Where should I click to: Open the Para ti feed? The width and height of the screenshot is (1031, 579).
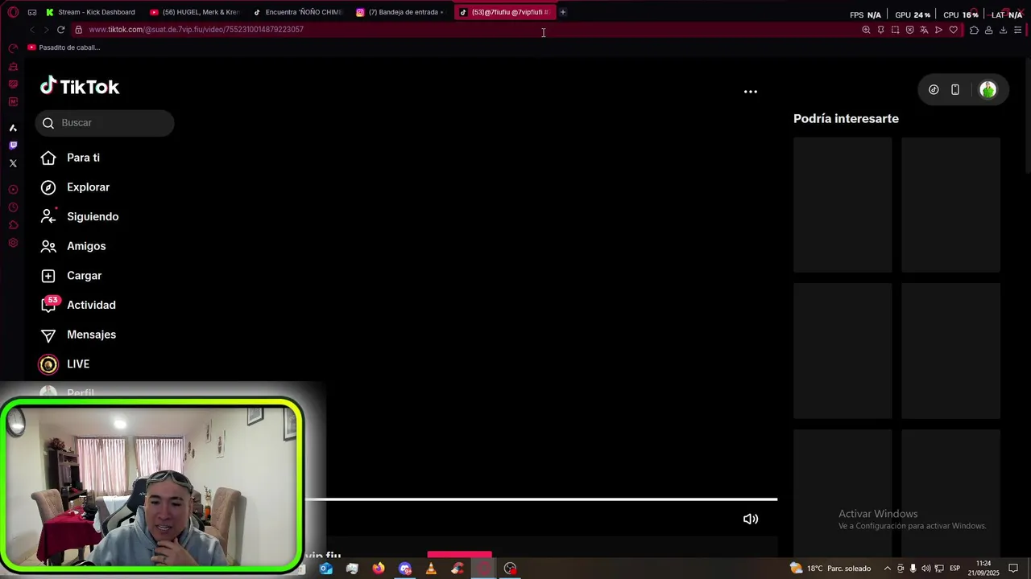coord(70,158)
